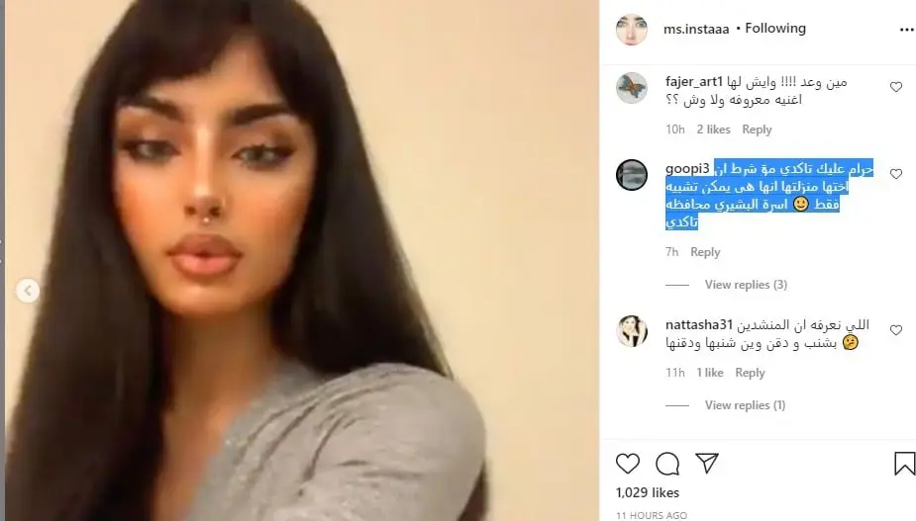The image size is (916, 521).
Task: Like the post with heart icon
Action: 628,464
